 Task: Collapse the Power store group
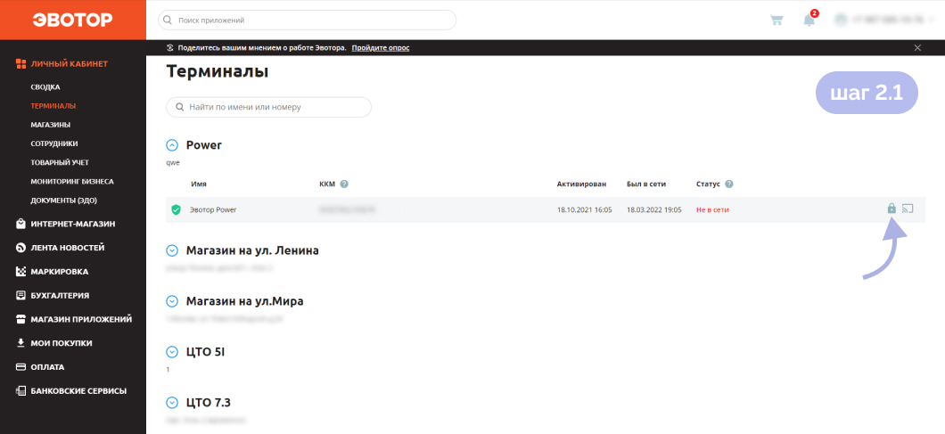[172, 145]
